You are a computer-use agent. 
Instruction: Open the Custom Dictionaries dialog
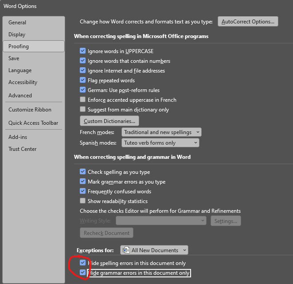pyautogui.click(x=109, y=121)
